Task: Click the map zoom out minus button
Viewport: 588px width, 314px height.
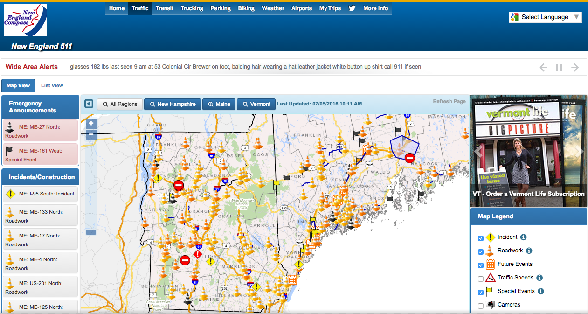Action: (91, 135)
